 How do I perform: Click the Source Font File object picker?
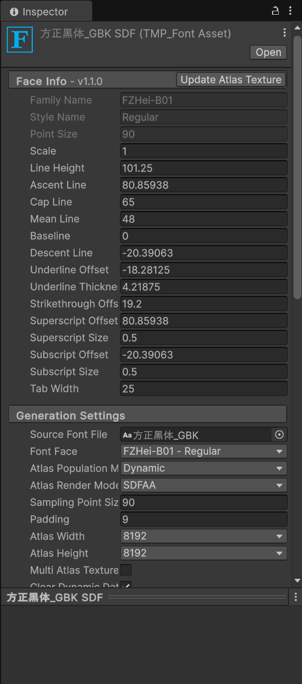coord(279,435)
